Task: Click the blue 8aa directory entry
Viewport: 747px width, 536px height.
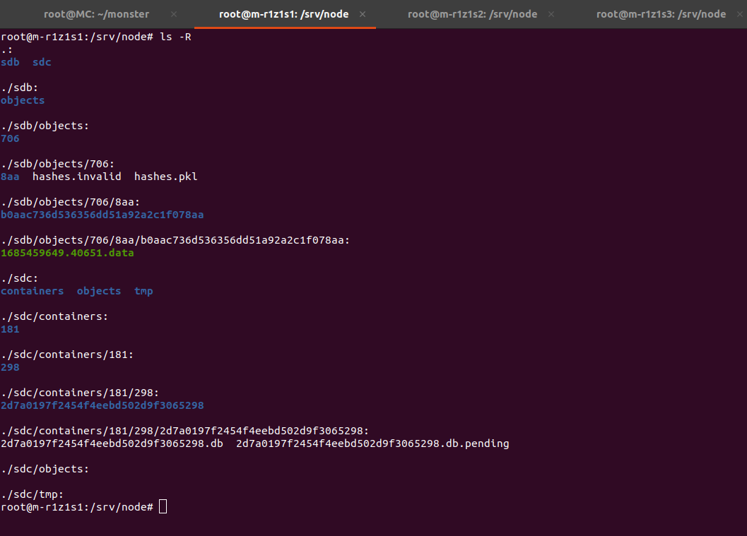Action: coord(10,177)
